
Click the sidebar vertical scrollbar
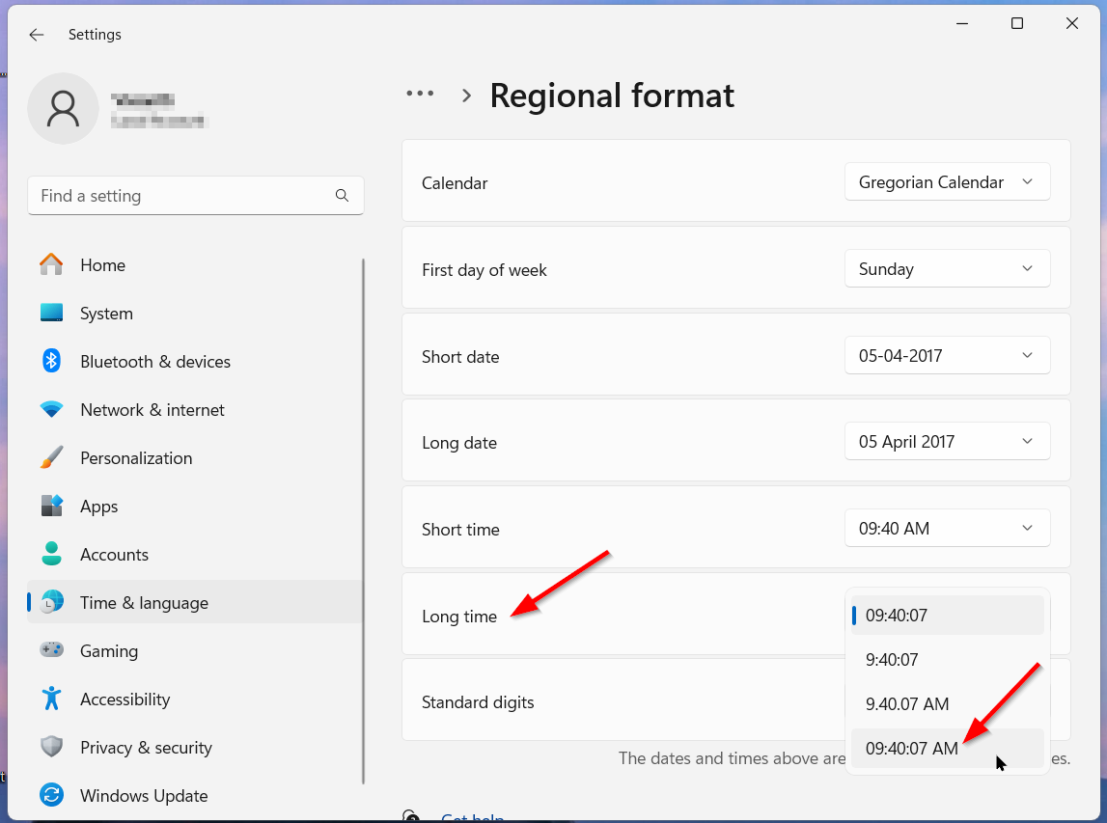pos(364,521)
